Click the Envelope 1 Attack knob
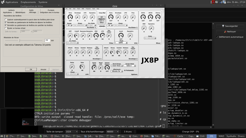The width and height of the screenshot is (246, 138). 70,52
